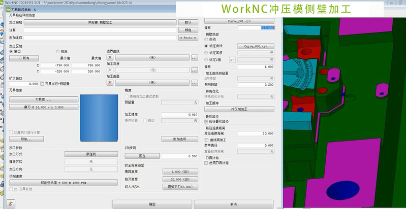Click the X minimum field -790.000
This screenshot has width=406, height=209.
pyautogui.click(x=55, y=65)
